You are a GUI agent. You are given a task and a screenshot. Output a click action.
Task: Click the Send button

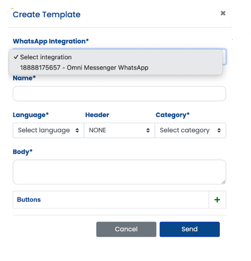coord(189,229)
